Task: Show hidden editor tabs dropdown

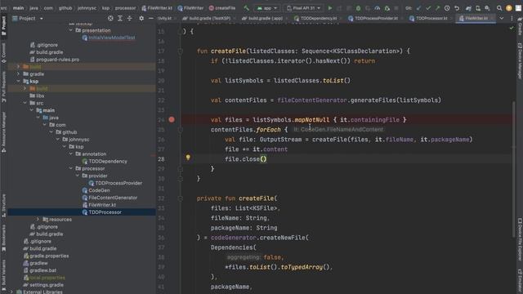Action: click(501, 18)
